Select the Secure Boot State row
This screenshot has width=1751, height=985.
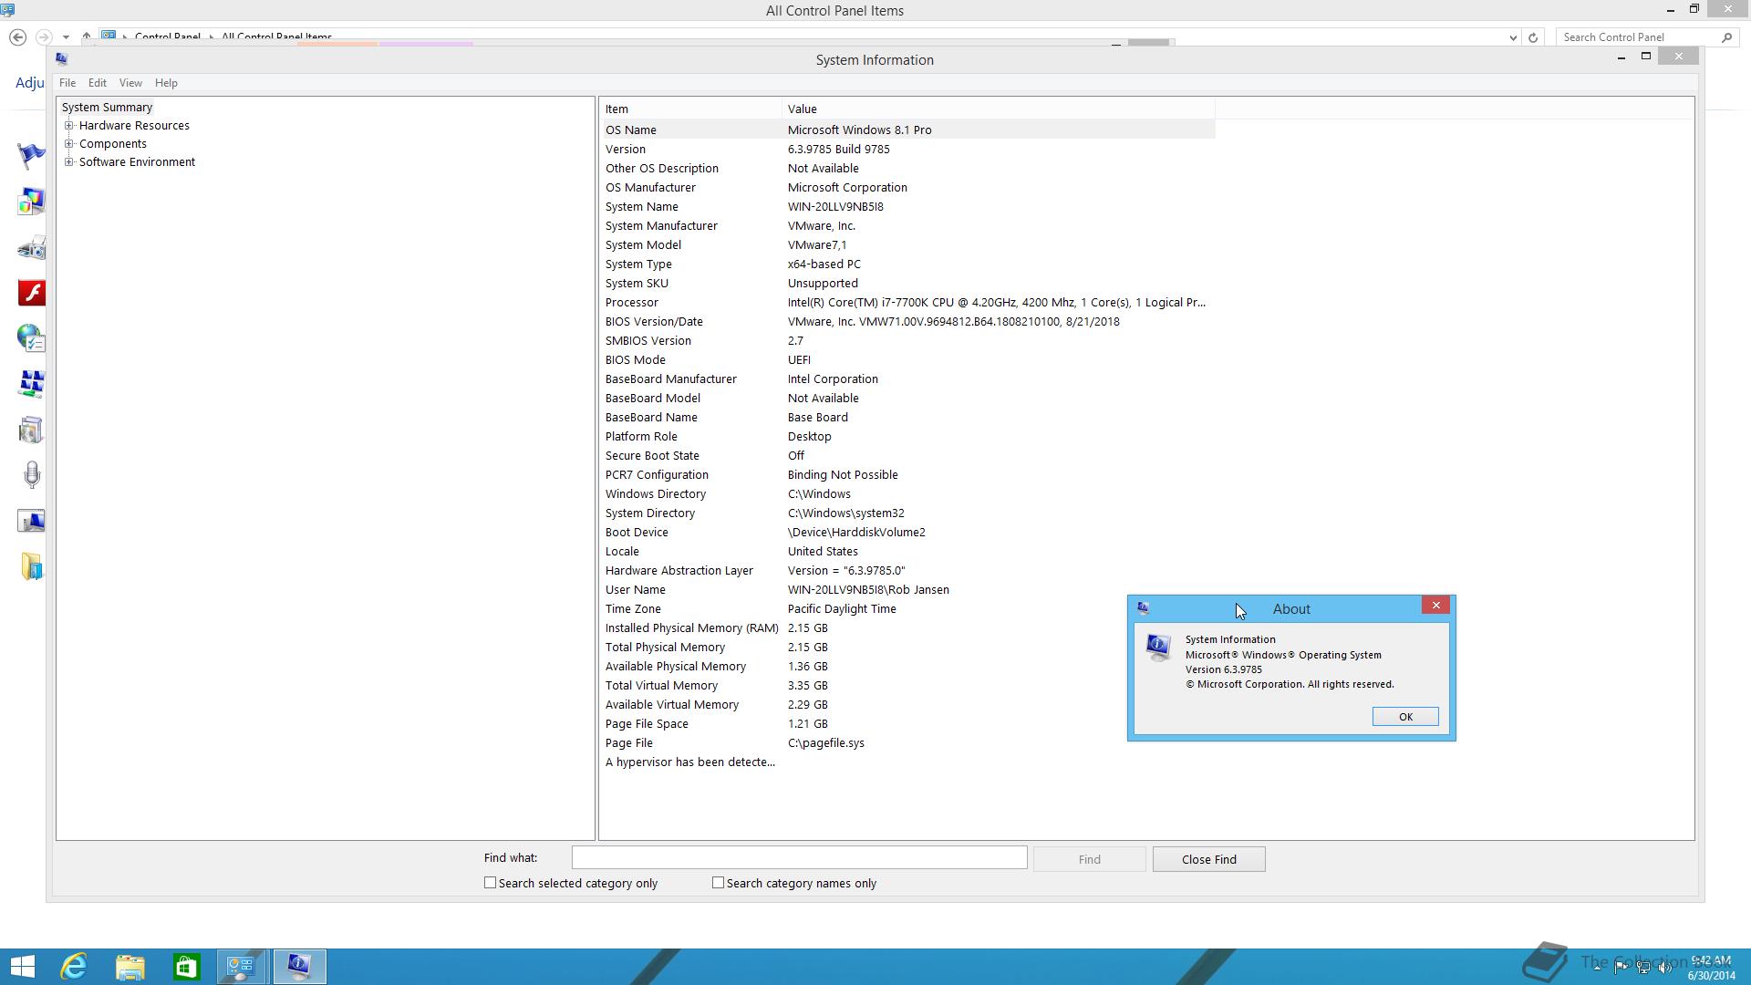[x=907, y=455]
